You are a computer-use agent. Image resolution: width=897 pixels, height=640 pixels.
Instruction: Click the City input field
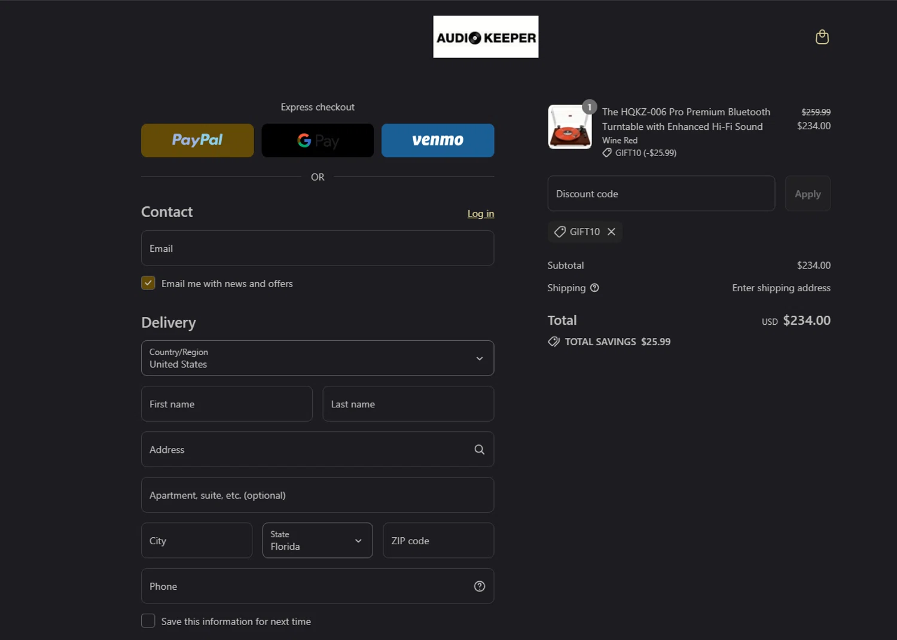click(197, 541)
